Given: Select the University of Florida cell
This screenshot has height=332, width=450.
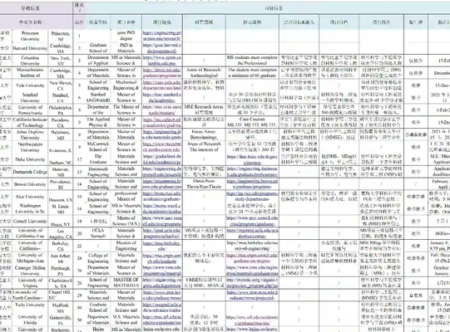Looking at the screenshot, I should (30, 320).
